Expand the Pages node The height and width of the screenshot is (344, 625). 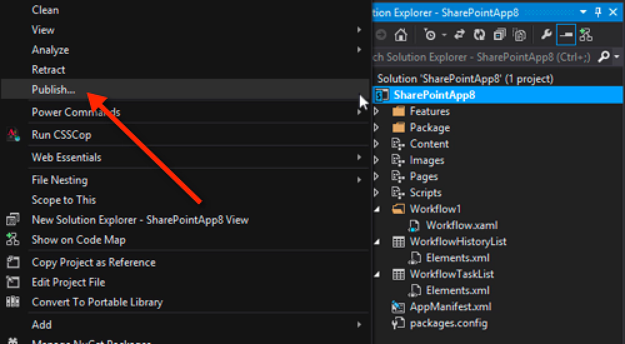pos(376,176)
